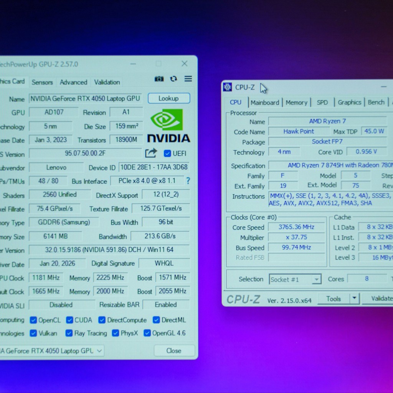Switch to the Validation tab in GPU-Z

tap(107, 82)
